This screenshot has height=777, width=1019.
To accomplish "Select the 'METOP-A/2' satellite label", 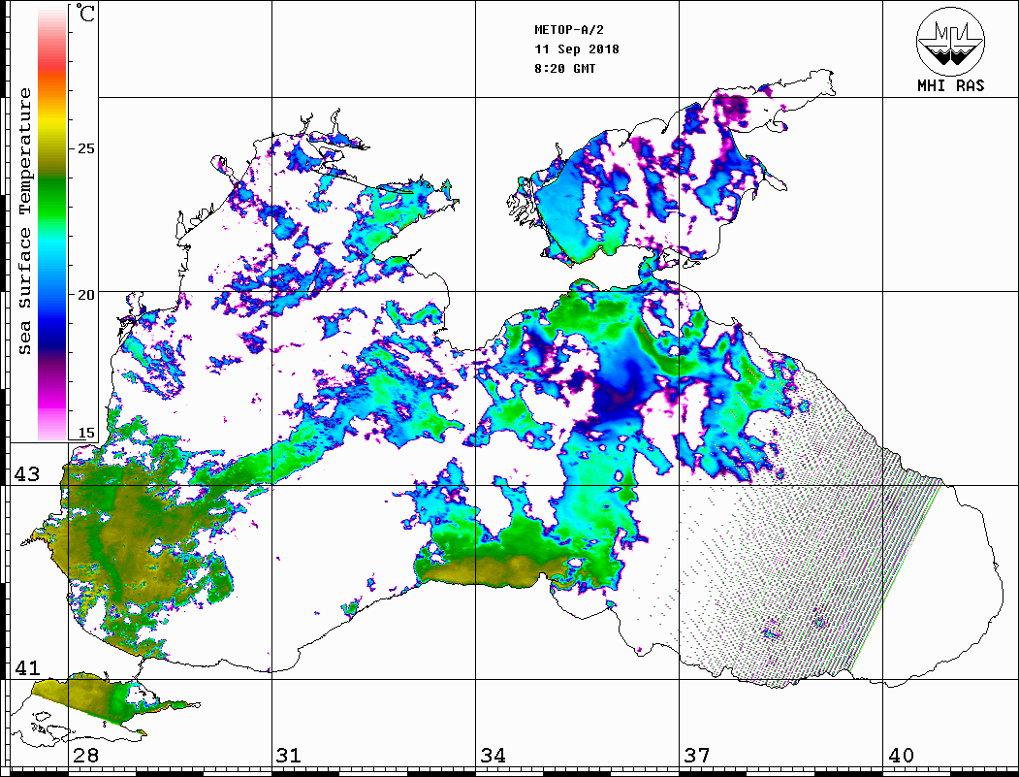I will [x=569, y=30].
